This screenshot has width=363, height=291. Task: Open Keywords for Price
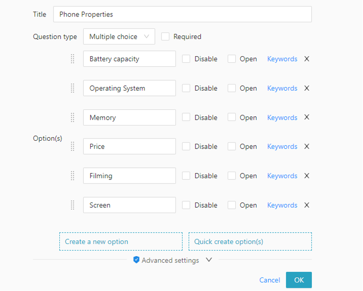click(282, 146)
